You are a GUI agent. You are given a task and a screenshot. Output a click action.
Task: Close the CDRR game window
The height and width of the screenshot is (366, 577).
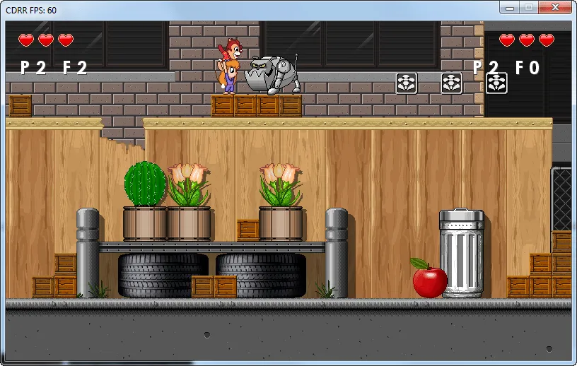point(555,7)
